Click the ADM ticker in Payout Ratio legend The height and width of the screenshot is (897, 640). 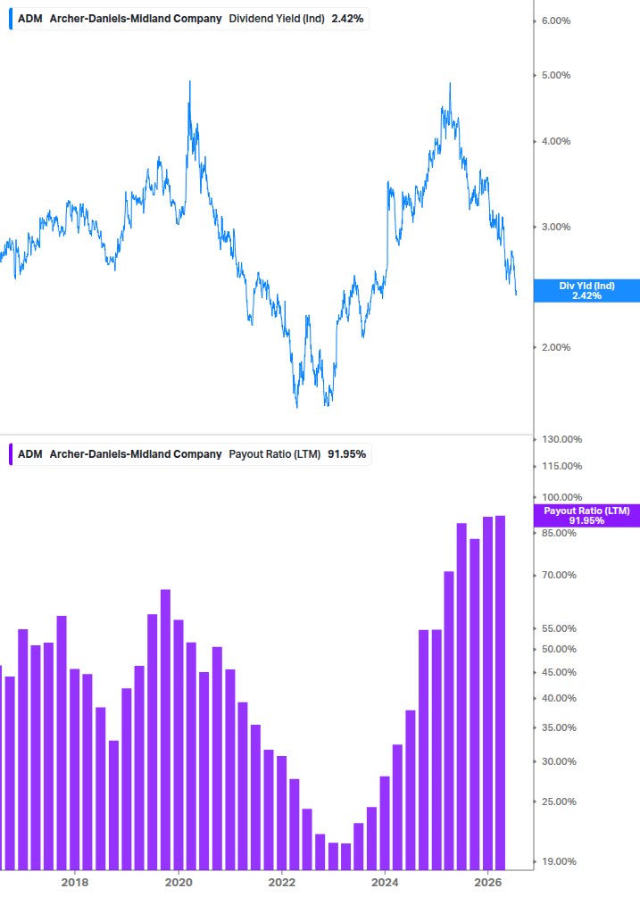[x=29, y=454]
